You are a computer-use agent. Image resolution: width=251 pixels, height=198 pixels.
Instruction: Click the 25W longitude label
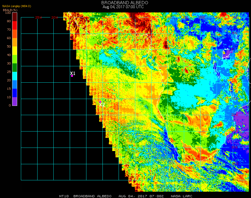39,17
